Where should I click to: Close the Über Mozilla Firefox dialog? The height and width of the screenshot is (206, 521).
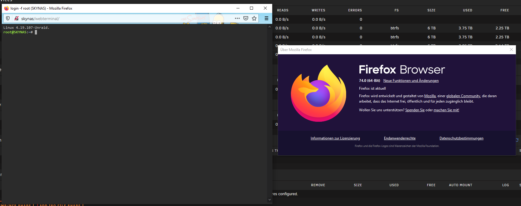(x=511, y=49)
